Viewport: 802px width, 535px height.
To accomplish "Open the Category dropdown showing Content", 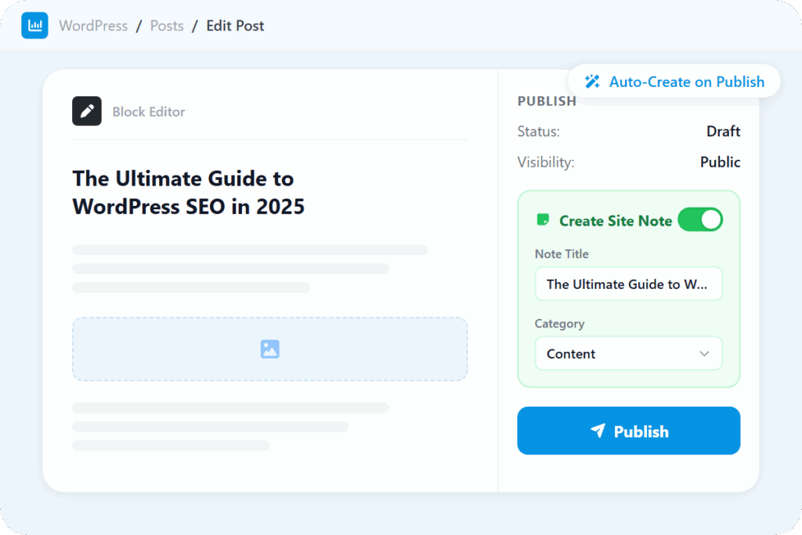I will pyautogui.click(x=628, y=353).
